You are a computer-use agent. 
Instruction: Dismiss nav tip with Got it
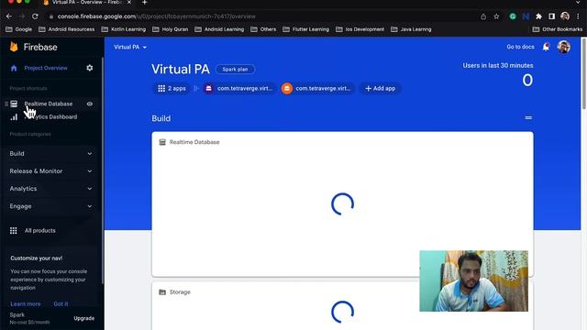tap(61, 303)
